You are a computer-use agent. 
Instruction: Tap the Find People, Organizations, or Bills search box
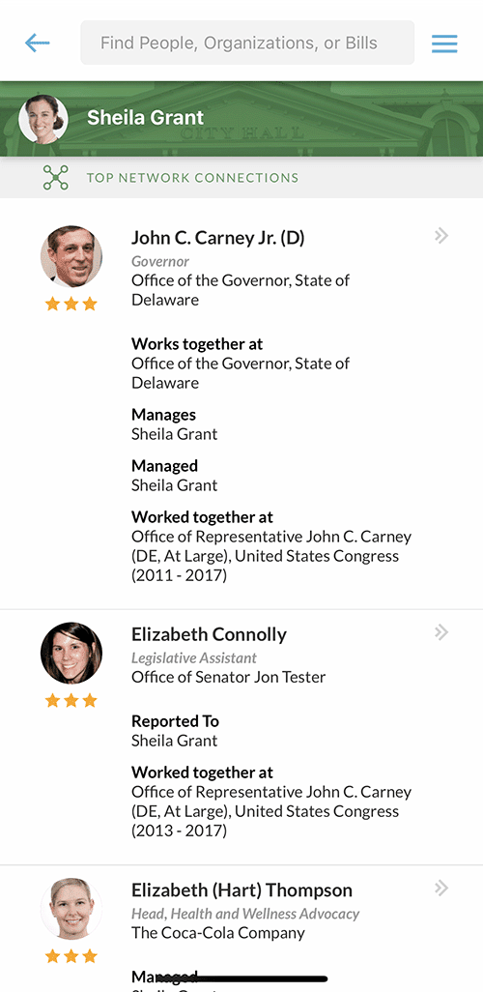pyautogui.click(x=247, y=43)
